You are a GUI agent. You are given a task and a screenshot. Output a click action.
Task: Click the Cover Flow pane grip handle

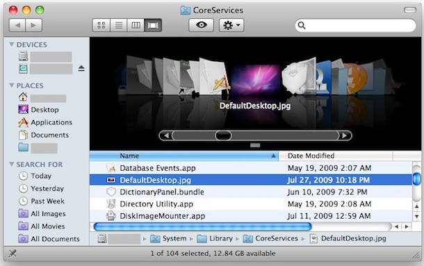[x=255, y=145]
